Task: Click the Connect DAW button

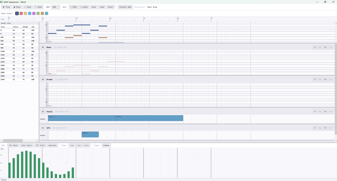Action: coord(125,7)
